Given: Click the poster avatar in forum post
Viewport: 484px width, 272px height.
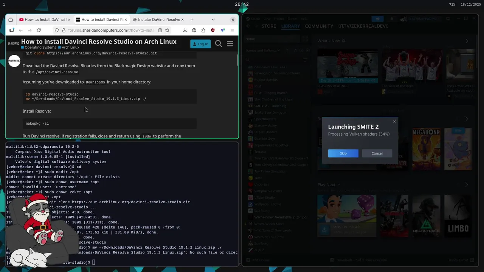Looking at the screenshot, I should pyautogui.click(x=14, y=61).
